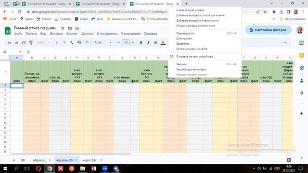Increase decimal places
Viewport: 308px width, 173px height.
[x=79, y=42]
